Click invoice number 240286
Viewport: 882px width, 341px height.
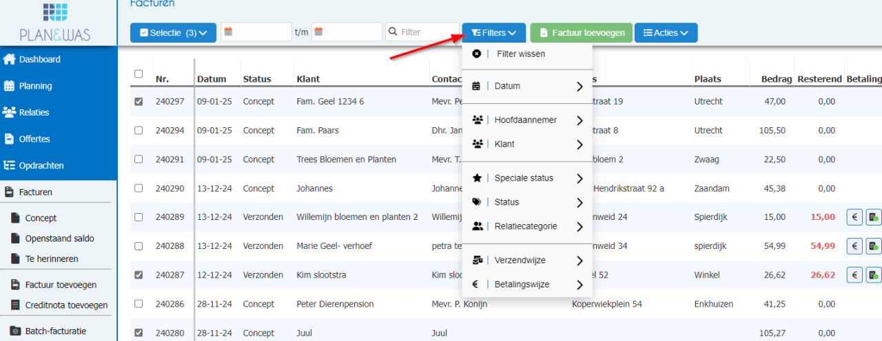(x=170, y=303)
